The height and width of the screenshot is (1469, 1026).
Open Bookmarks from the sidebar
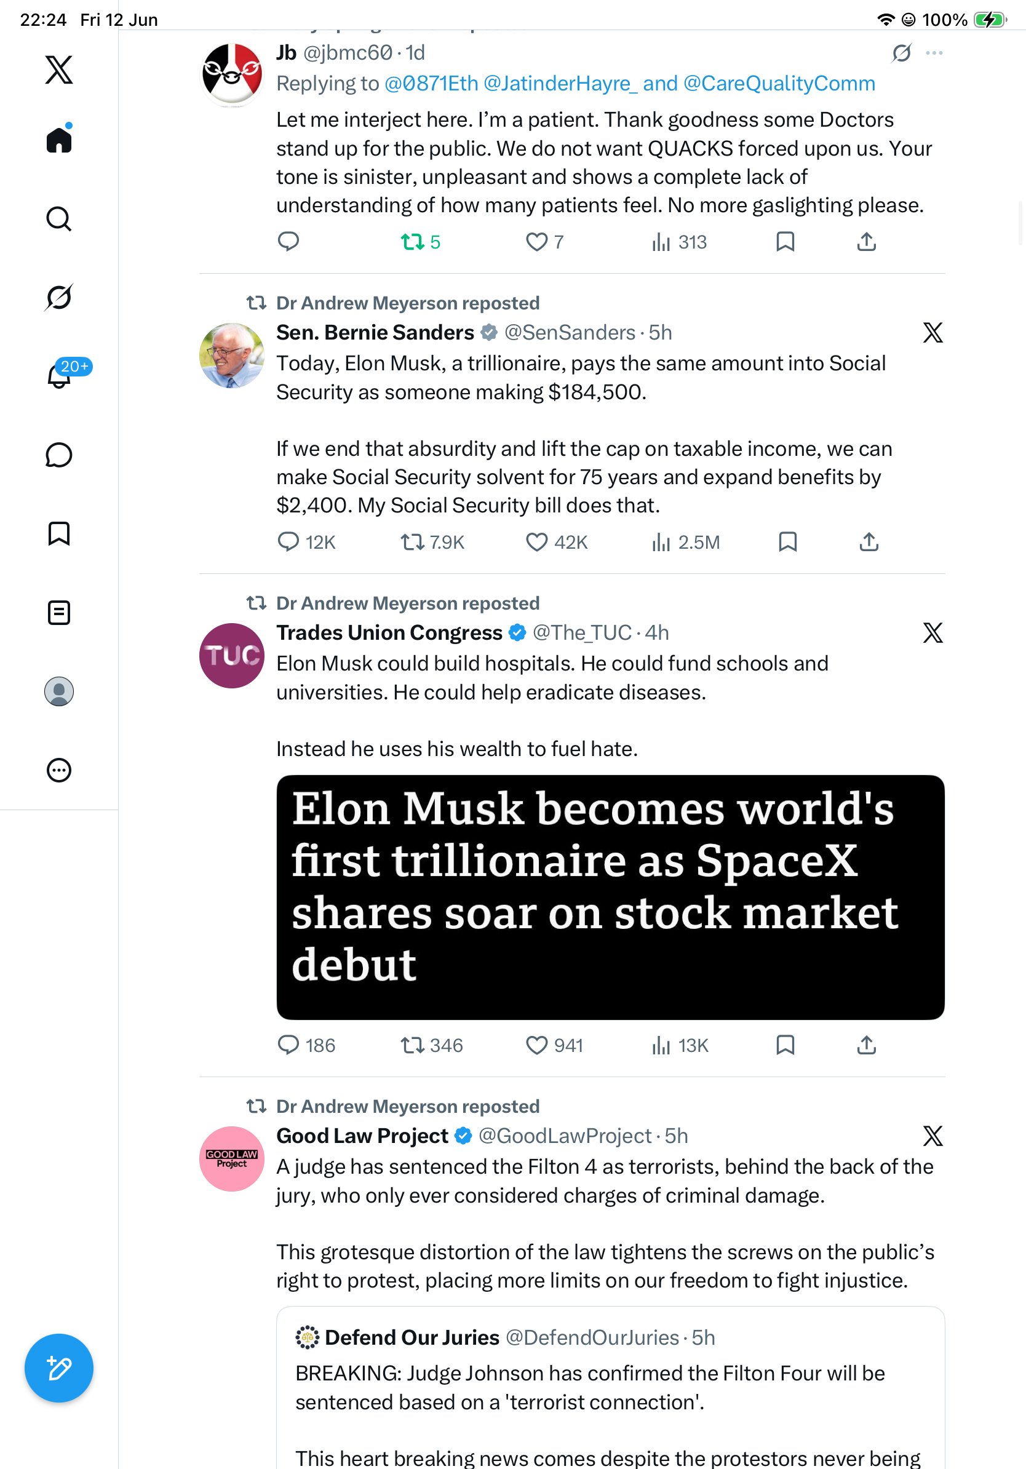tap(59, 533)
